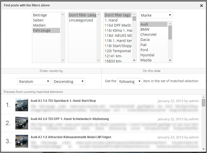The image size is (207, 153).
Task: Click scroll down arrow in categories list
Action: [98, 60]
